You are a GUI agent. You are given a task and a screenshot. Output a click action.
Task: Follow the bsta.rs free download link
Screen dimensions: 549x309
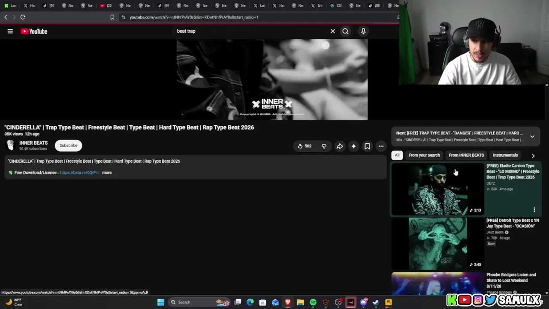pyautogui.click(x=79, y=173)
